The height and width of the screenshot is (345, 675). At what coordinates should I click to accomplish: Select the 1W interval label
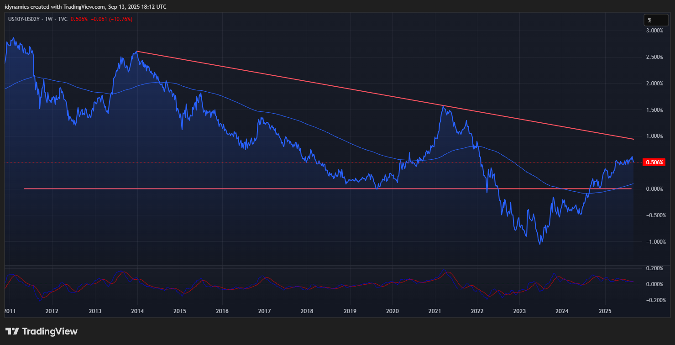coord(48,19)
